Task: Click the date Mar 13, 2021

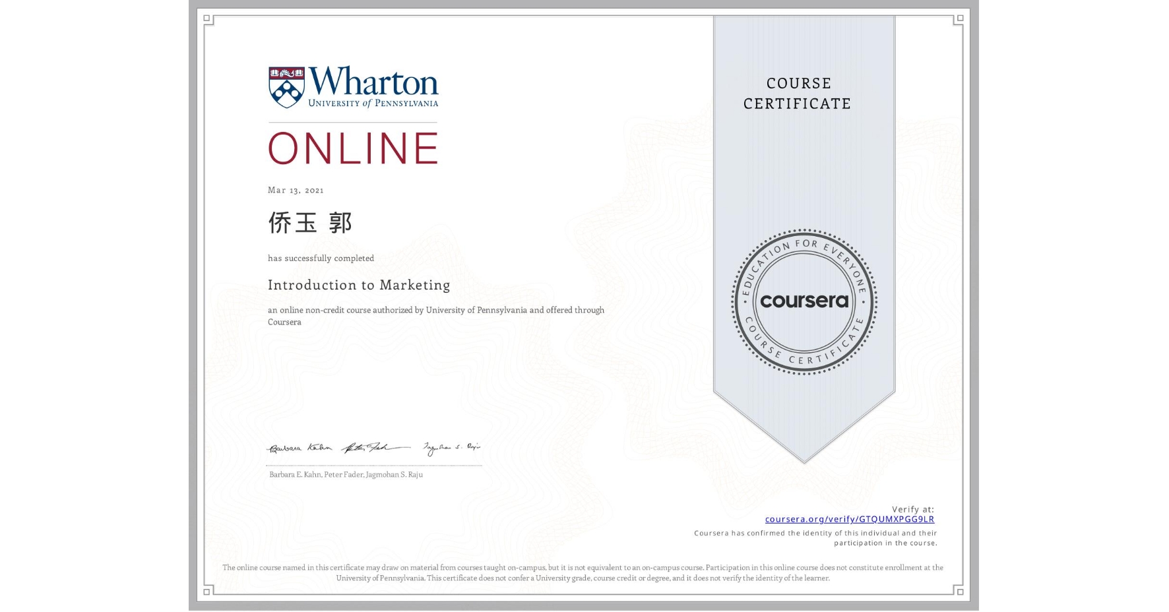Action: pyautogui.click(x=295, y=190)
